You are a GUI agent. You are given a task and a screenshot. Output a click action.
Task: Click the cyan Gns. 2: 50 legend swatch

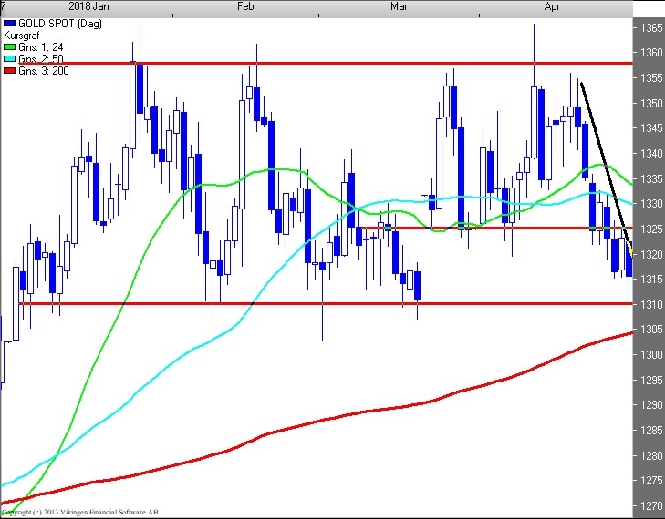[x=10, y=58]
